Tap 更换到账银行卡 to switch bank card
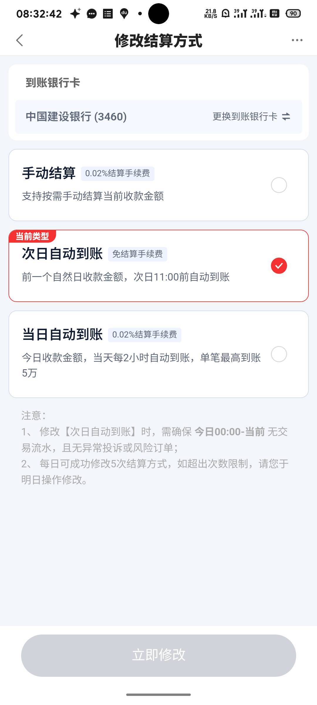The image size is (317, 705). pos(245,117)
